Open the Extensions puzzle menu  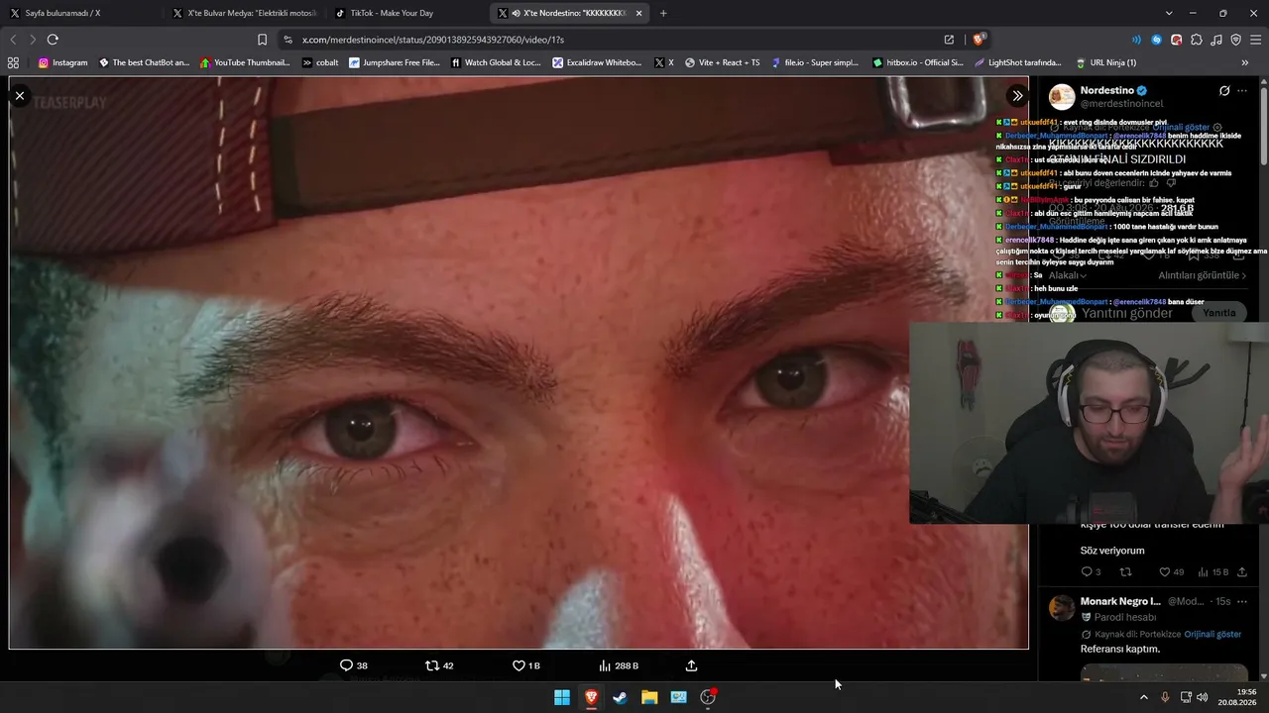(x=1196, y=40)
